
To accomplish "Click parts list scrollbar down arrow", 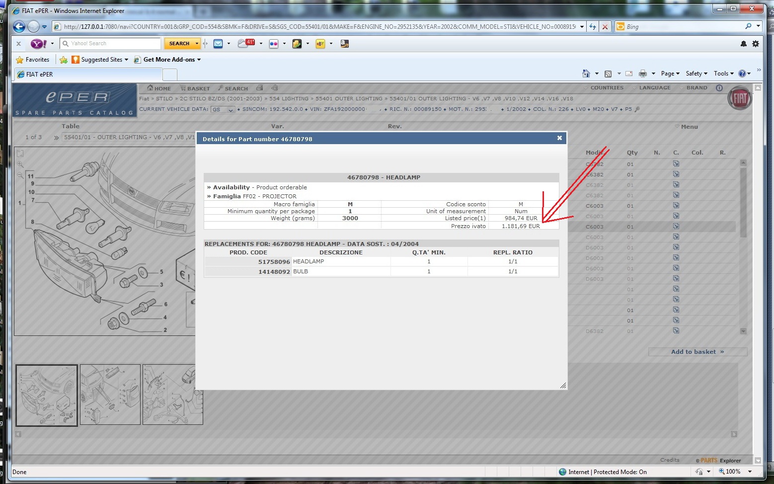I will click(x=743, y=330).
